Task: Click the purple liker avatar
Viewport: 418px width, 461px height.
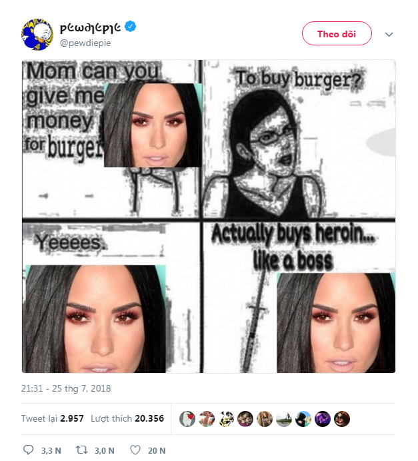Action: [323, 419]
